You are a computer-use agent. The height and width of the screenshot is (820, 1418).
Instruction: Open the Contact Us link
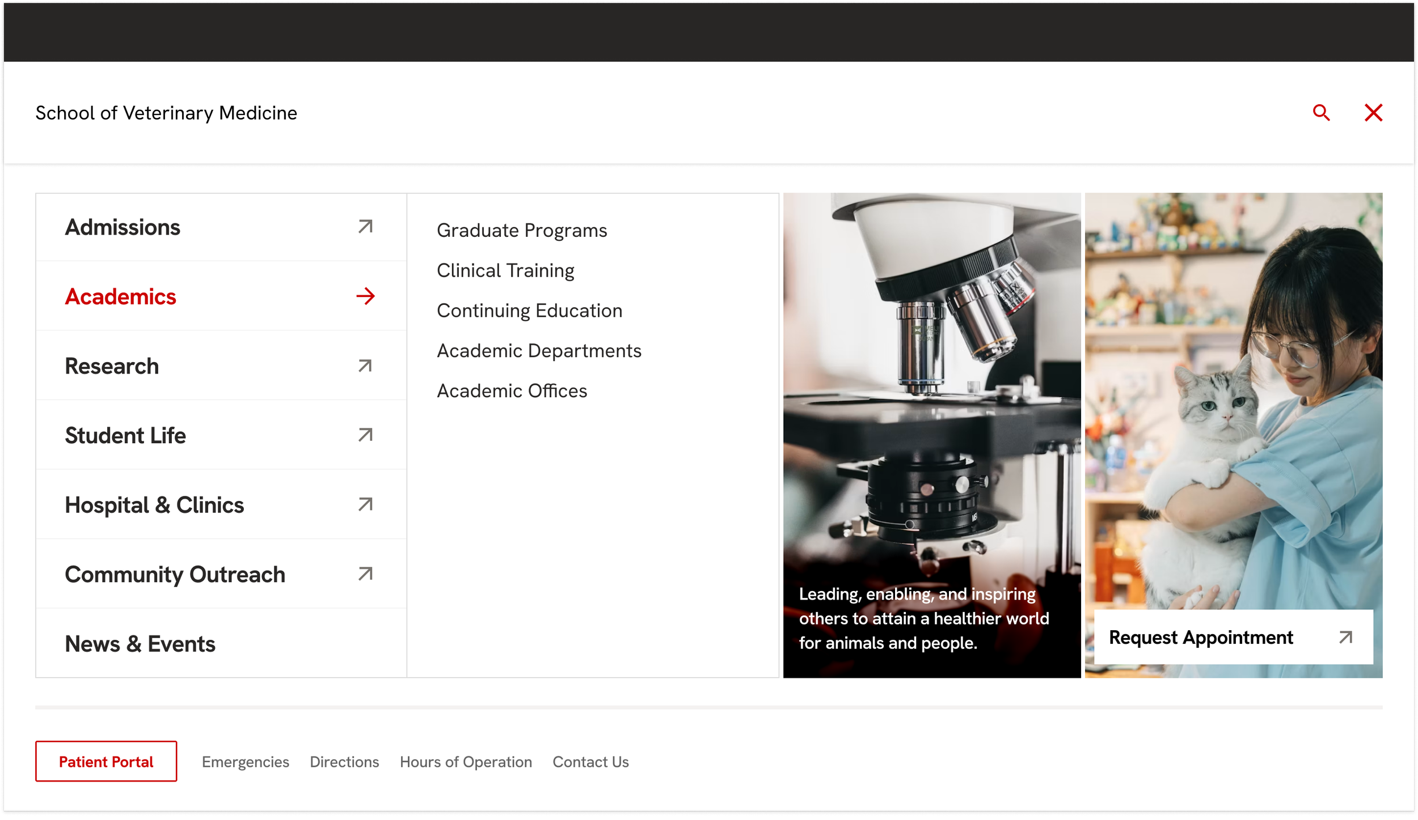pyautogui.click(x=590, y=762)
